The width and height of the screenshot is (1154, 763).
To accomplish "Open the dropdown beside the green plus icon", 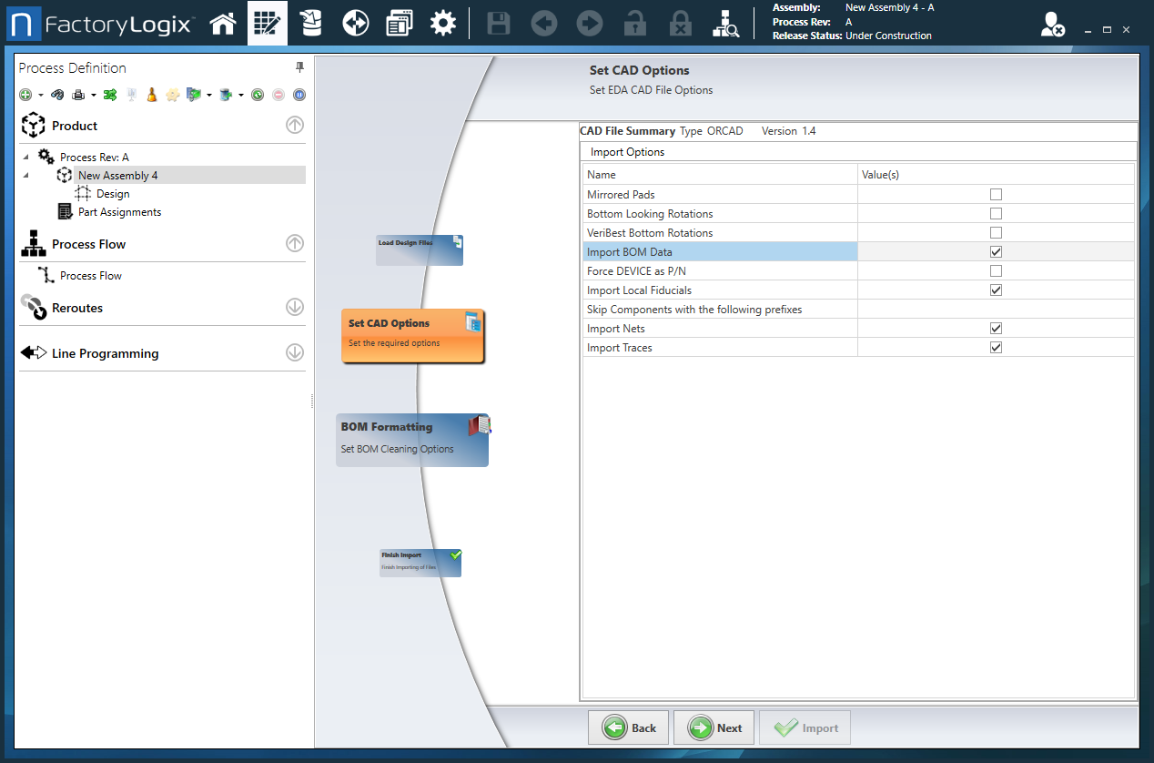I will coord(40,94).
